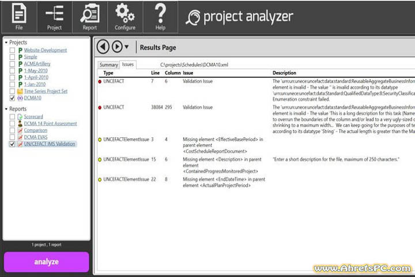Uncheck the UN/CEFACT IMS Validation checkbox
This screenshot has width=415, height=277.
pyautogui.click(x=12, y=144)
